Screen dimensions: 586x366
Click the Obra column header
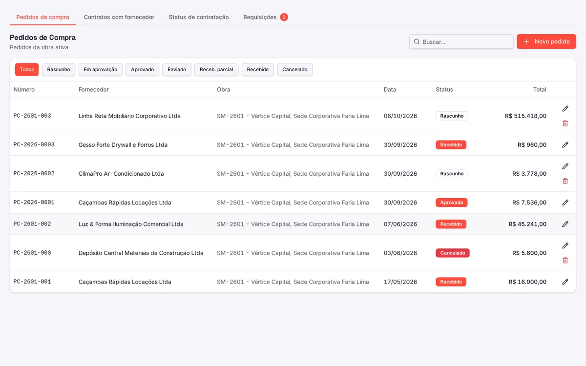click(x=224, y=90)
